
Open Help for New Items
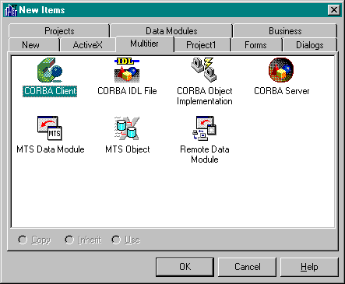click(309, 267)
